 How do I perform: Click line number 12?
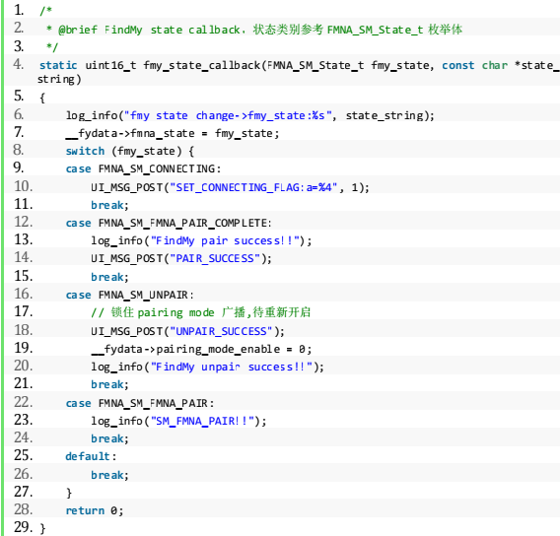pyautogui.click(x=24, y=222)
